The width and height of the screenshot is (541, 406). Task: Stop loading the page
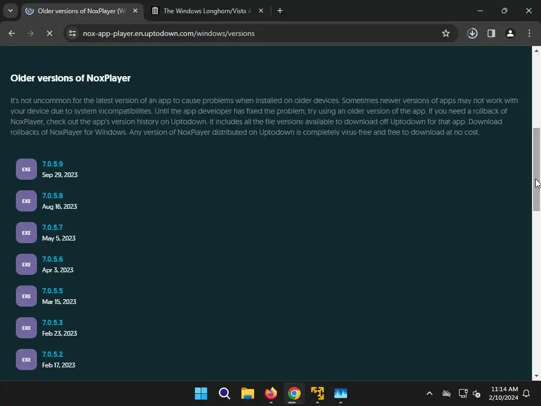pos(49,33)
